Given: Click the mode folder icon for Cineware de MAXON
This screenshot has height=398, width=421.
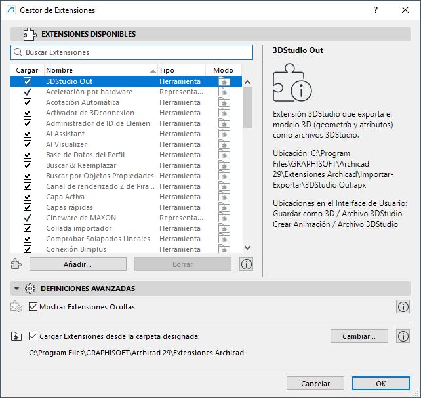Looking at the screenshot, I should pyautogui.click(x=224, y=218).
